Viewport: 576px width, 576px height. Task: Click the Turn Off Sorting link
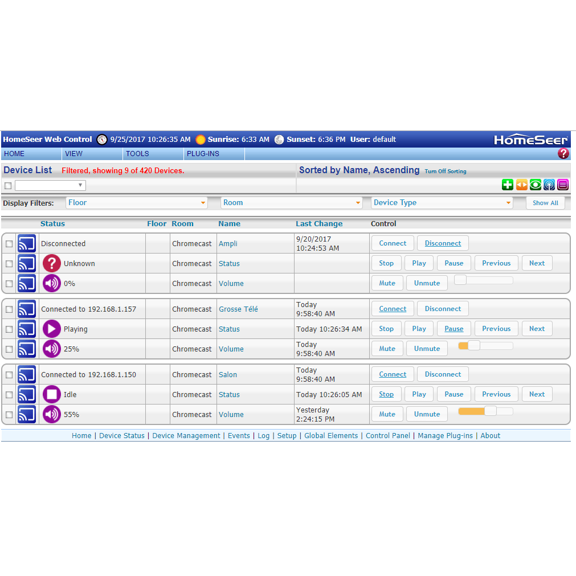click(445, 171)
